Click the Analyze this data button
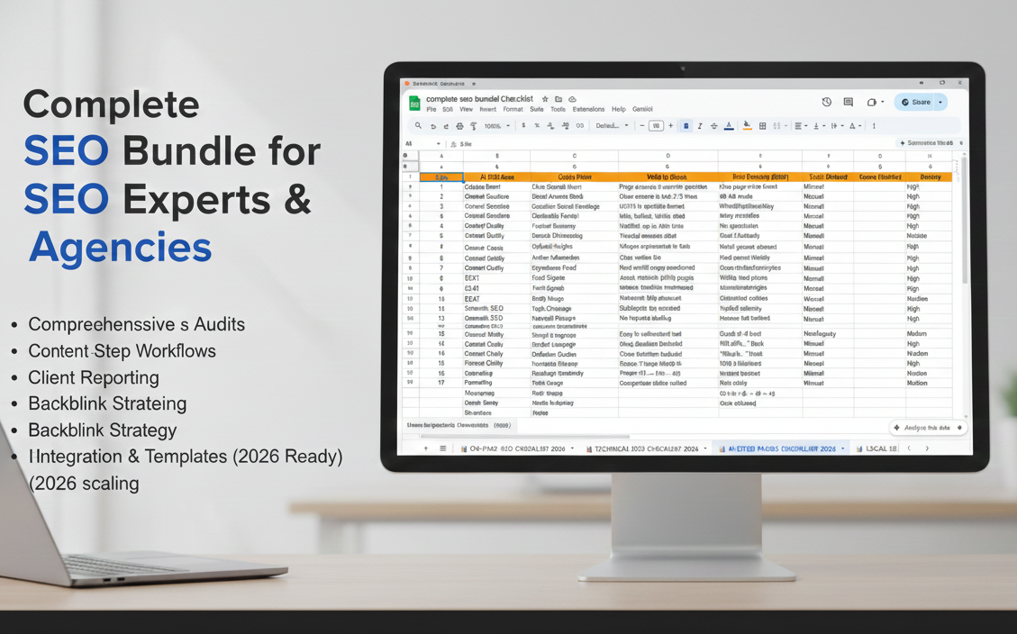Screen dimensions: 1017x634 [928, 428]
